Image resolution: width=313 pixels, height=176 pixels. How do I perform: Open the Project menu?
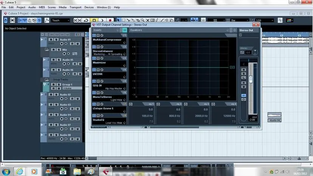[x=21, y=8]
